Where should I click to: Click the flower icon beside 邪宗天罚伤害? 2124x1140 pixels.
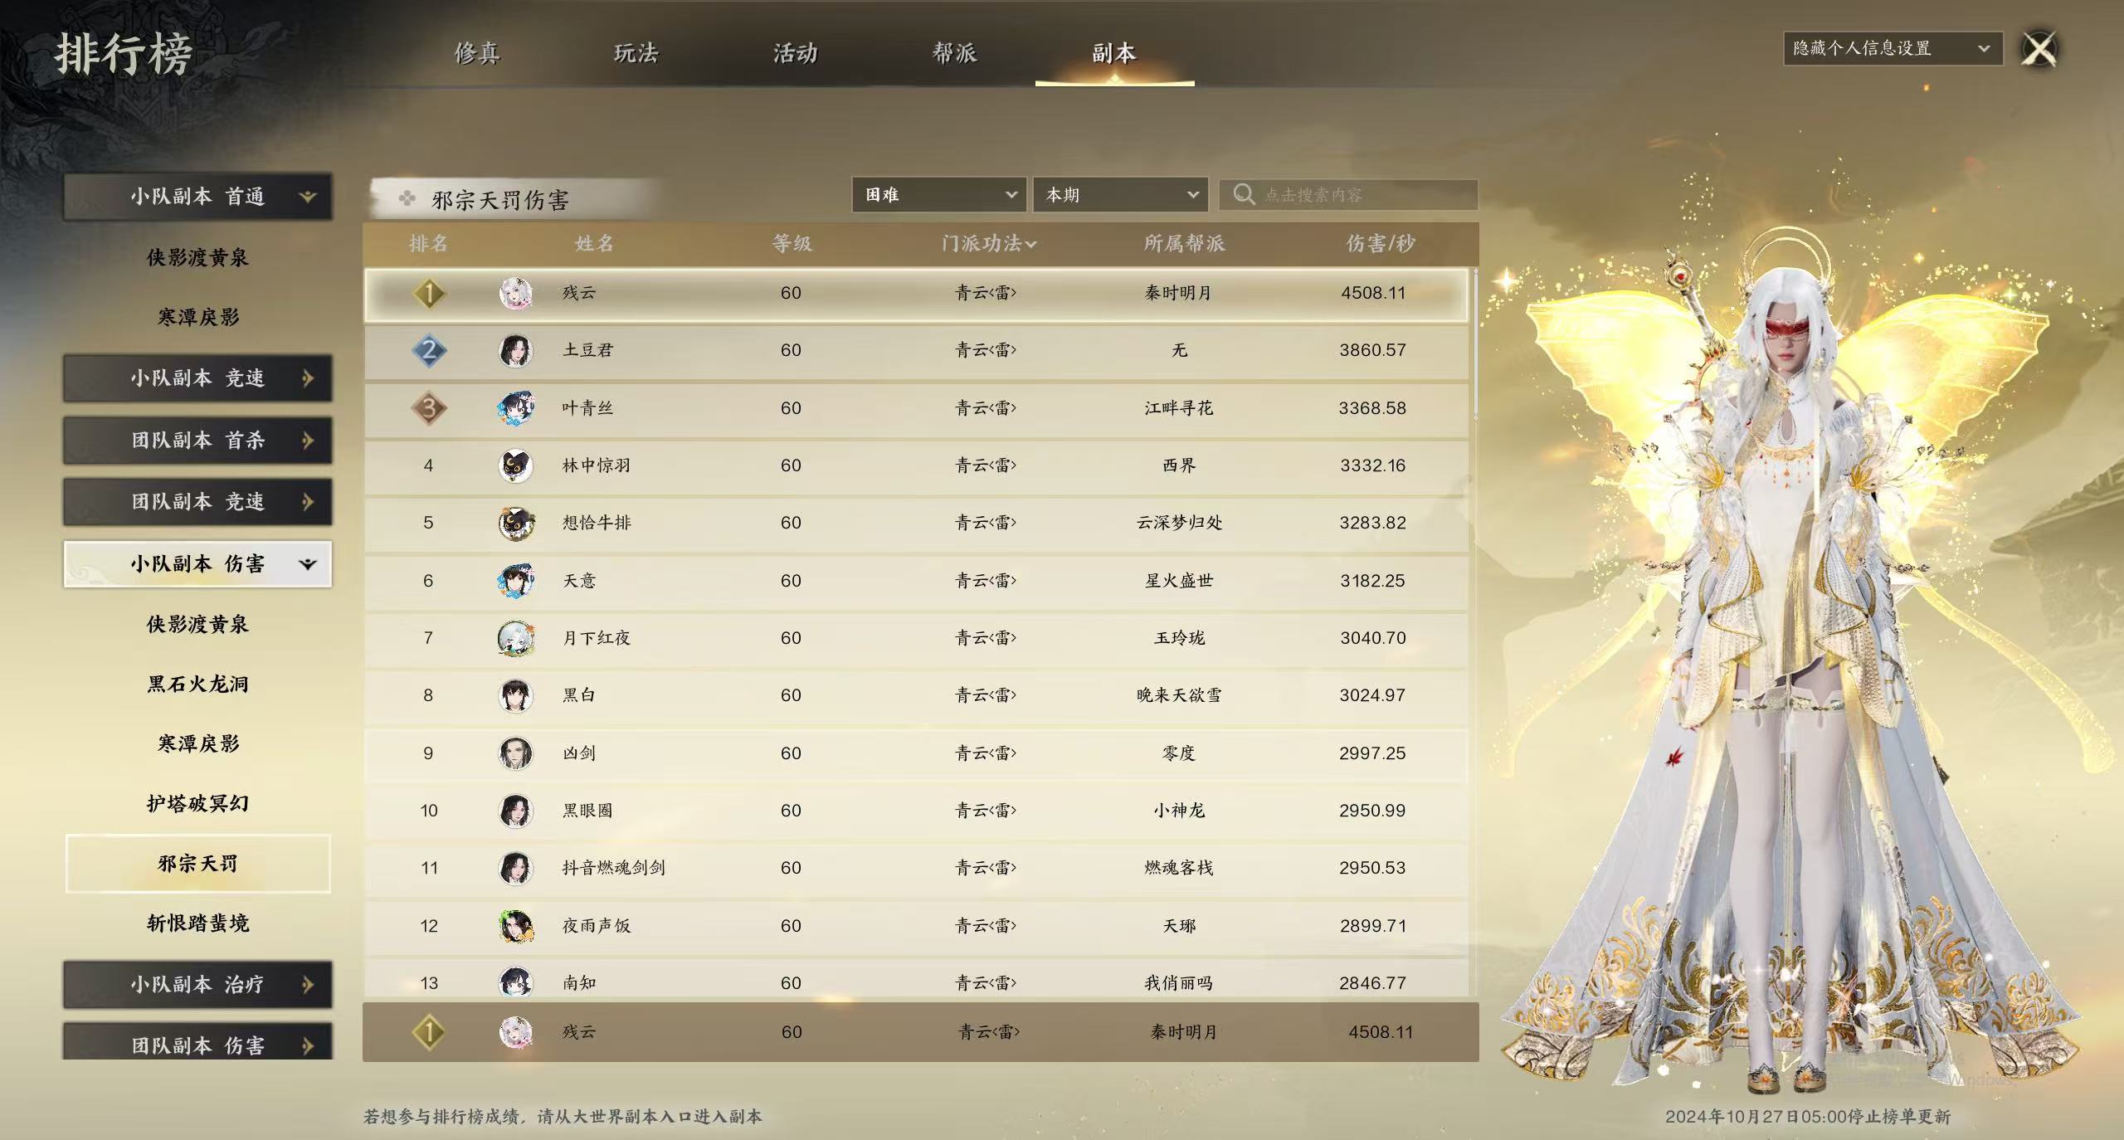[407, 198]
